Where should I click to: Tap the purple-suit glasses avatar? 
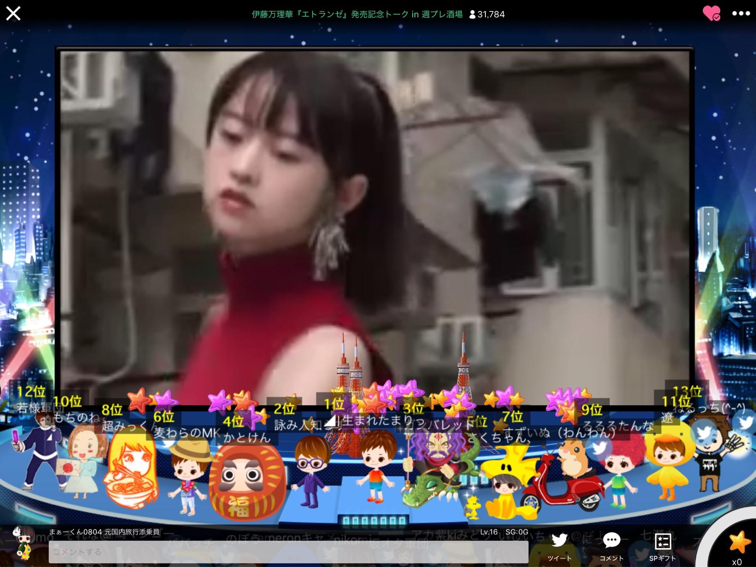(310, 471)
